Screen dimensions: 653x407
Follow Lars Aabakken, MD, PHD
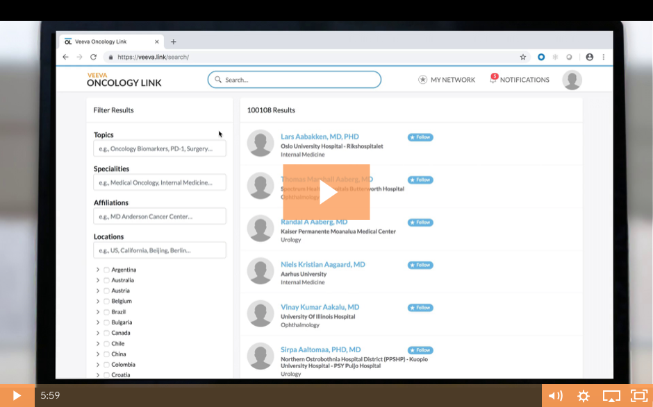[420, 137]
